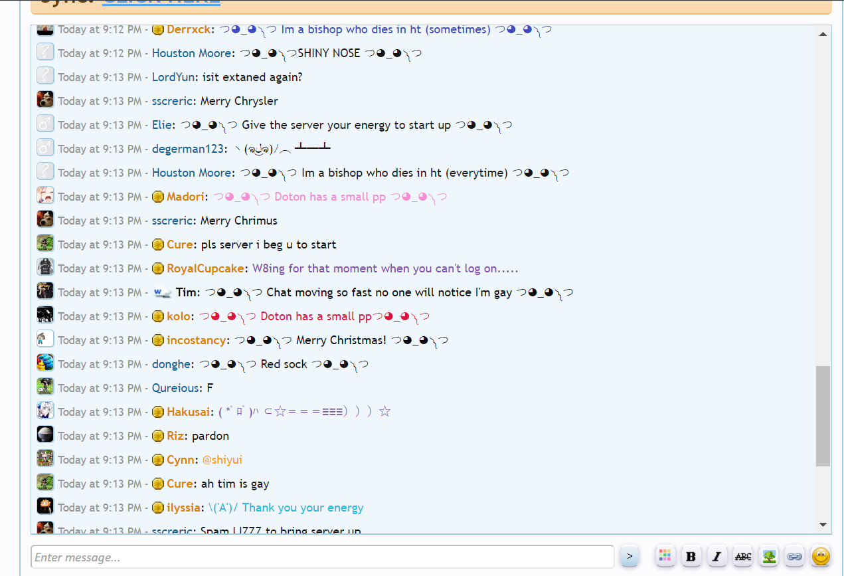
Task: Click donghe's colorful avatar image
Action: click(x=45, y=363)
